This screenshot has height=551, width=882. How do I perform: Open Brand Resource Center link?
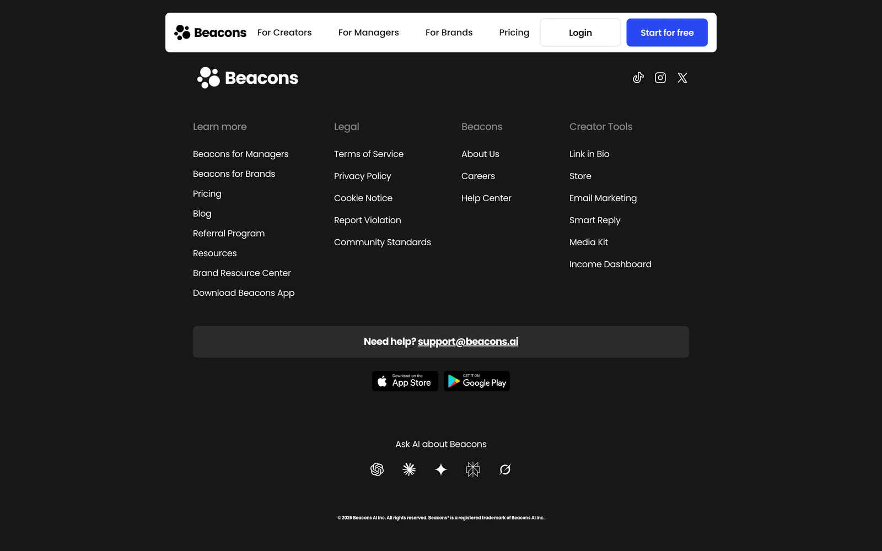pyautogui.click(x=242, y=273)
